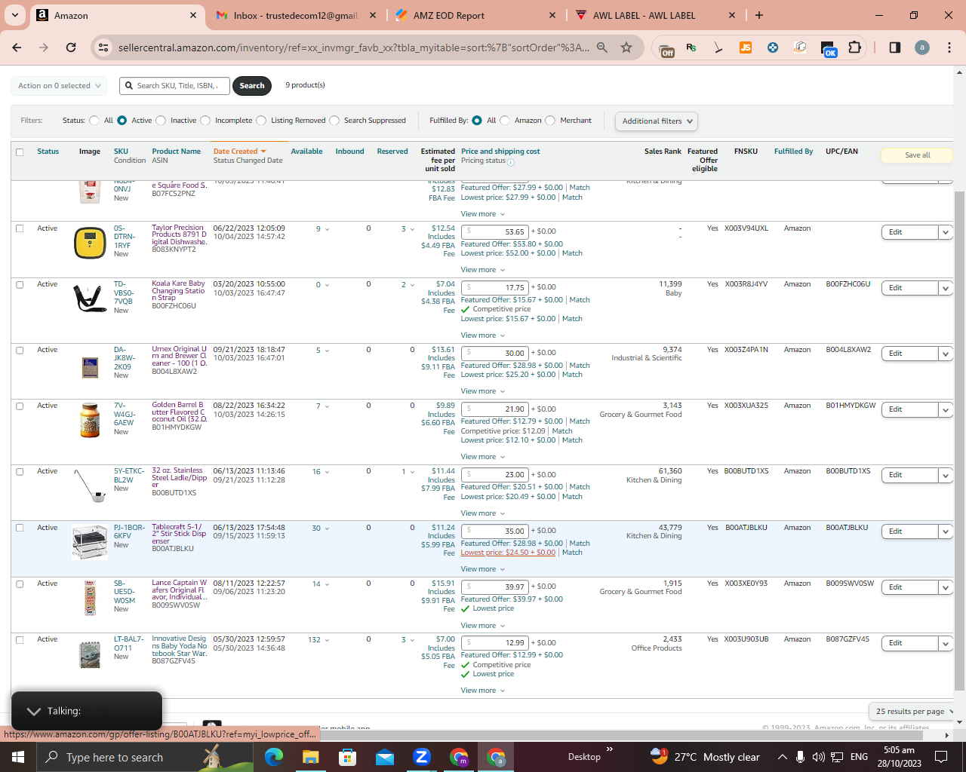Click pricing status info icon
The width and height of the screenshot is (966, 772).
(511, 162)
